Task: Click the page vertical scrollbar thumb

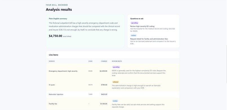Action: click(x=226, y=64)
